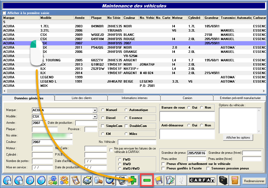Switch to Camion tab
268x188 pixels.
click(x=187, y=98)
